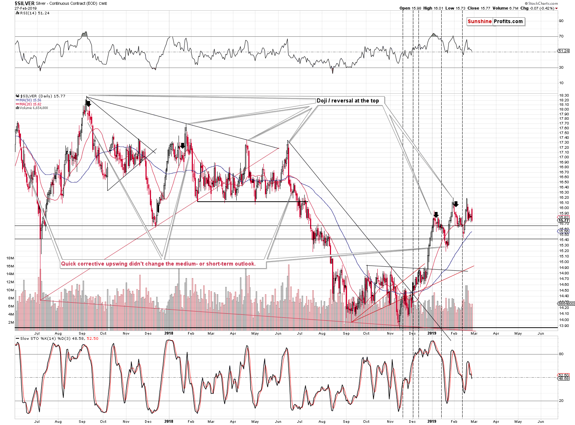Click the 18.30 price axis label
The image size is (575, 425).
coord(564,96)
